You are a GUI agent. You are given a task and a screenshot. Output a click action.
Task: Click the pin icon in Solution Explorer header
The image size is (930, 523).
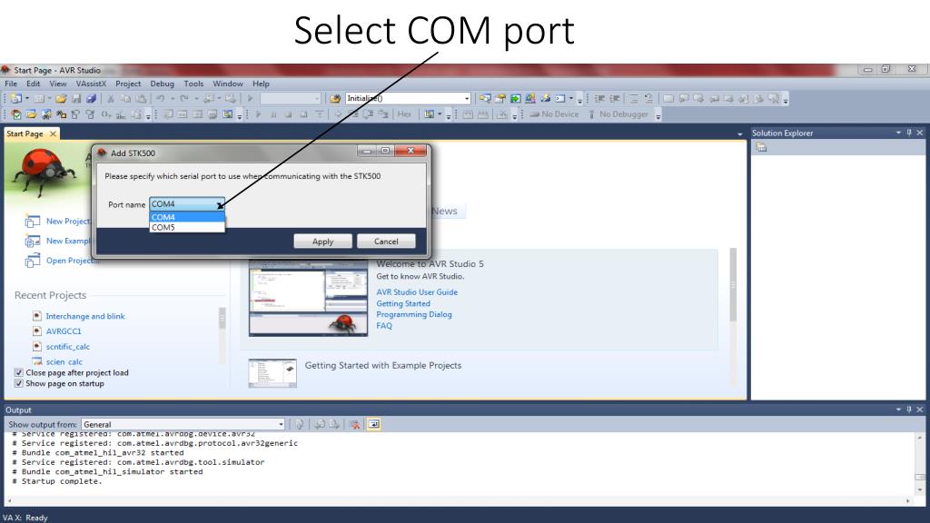pyautogui.click(x=908, y=133)
